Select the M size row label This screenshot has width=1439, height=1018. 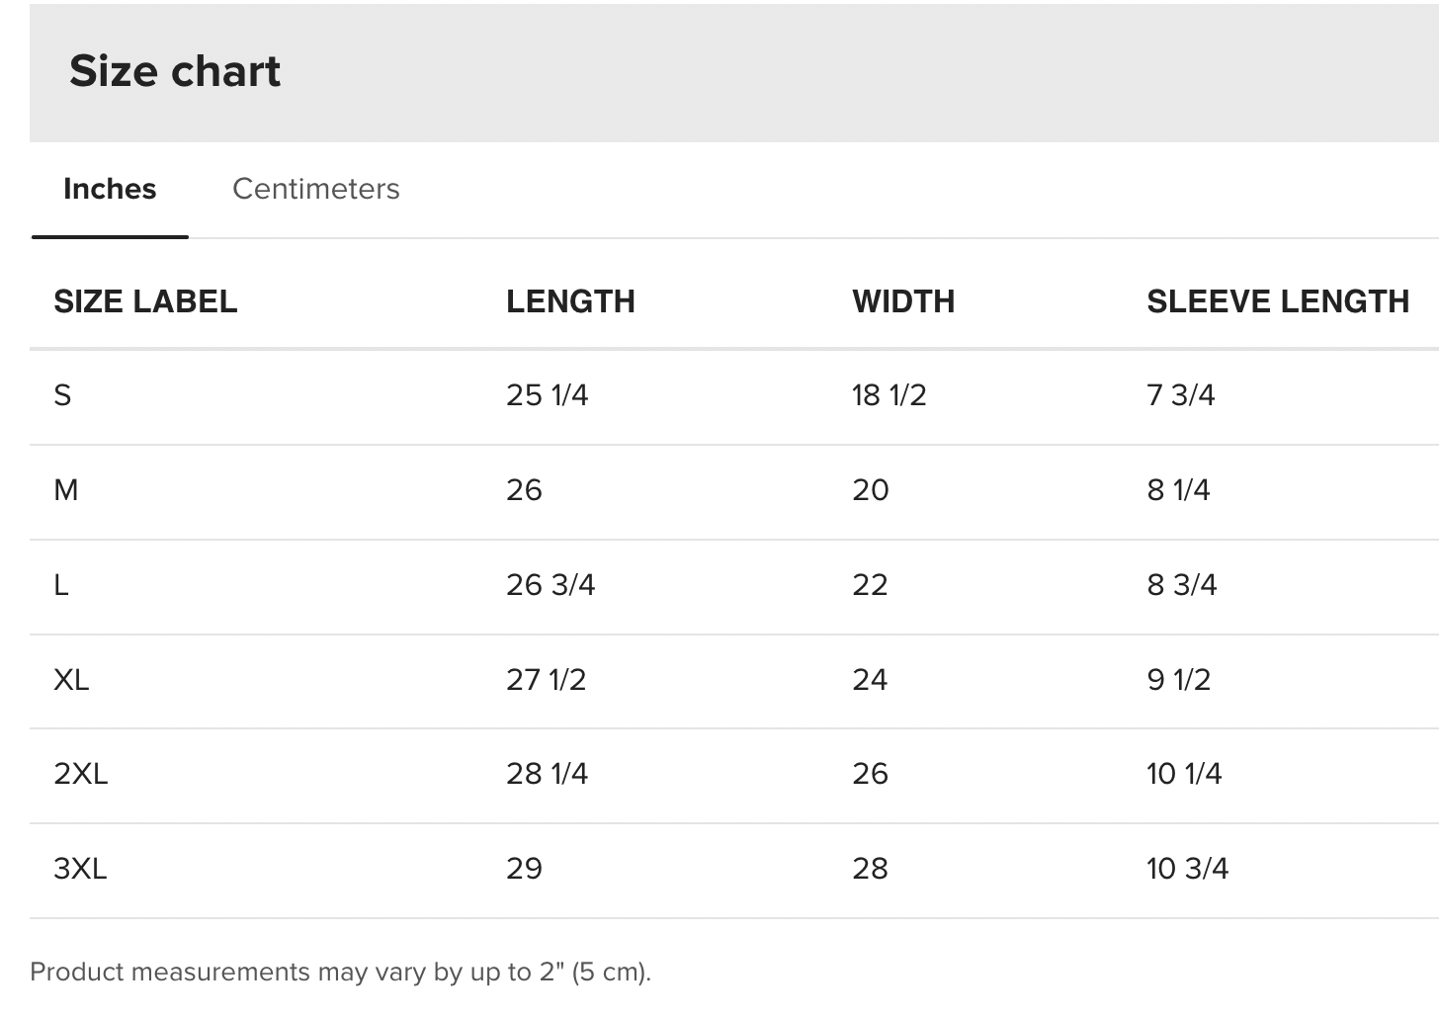[x=65, y=490]
